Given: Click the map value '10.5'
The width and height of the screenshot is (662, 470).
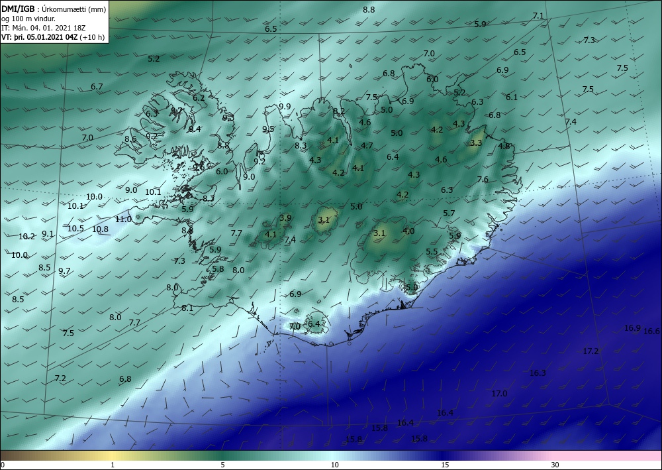Looking at the screenshot, I should click(x=75, y=229).
